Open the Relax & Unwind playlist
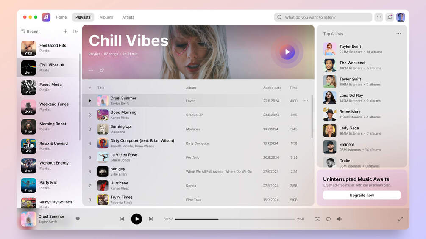Screen dimensions: 426x239 pyautogui.click(x=48, y=146)
